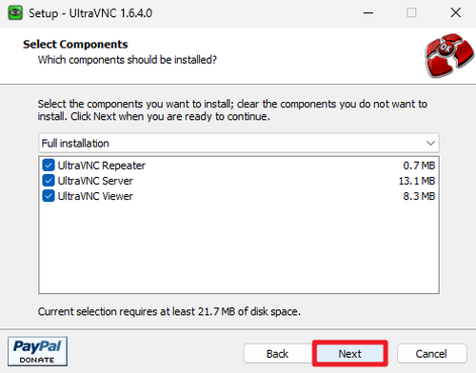Screen dimensions: 476x373
Task: Select the UltraVNC Repeater list label
Action: tap(101, 166)
